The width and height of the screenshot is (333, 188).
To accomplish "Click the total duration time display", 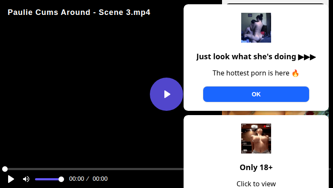I will point(100,179).
